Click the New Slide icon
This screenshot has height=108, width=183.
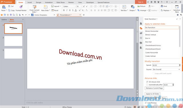[x=45, y=7]
